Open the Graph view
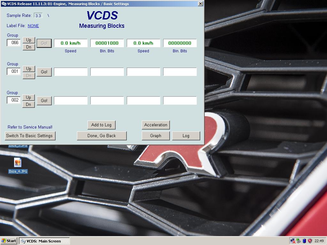The width and height of the screenshot is (327, 245). [x=156, y=136]
